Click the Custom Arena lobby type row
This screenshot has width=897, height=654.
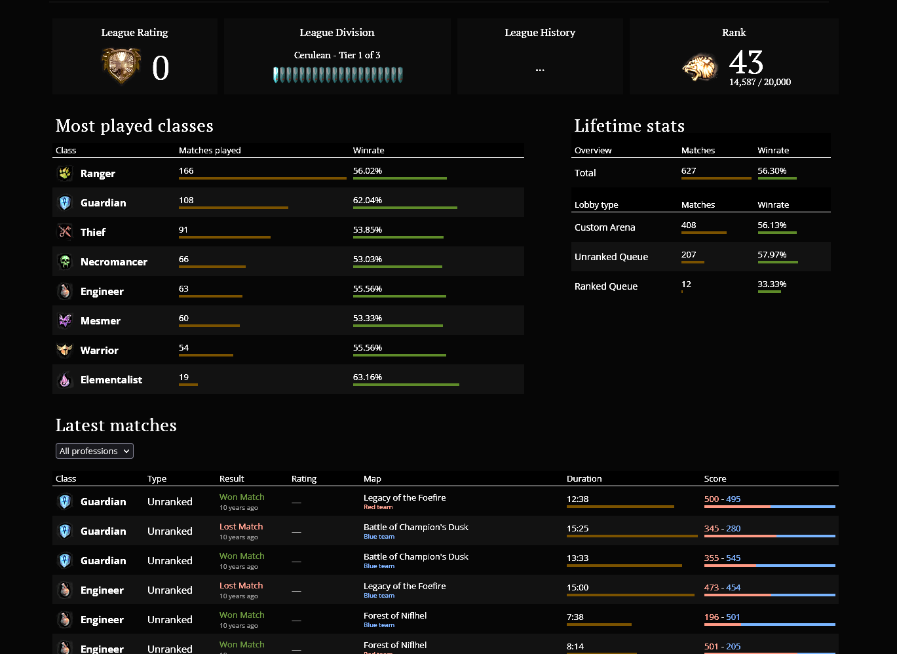click(701, 227)
